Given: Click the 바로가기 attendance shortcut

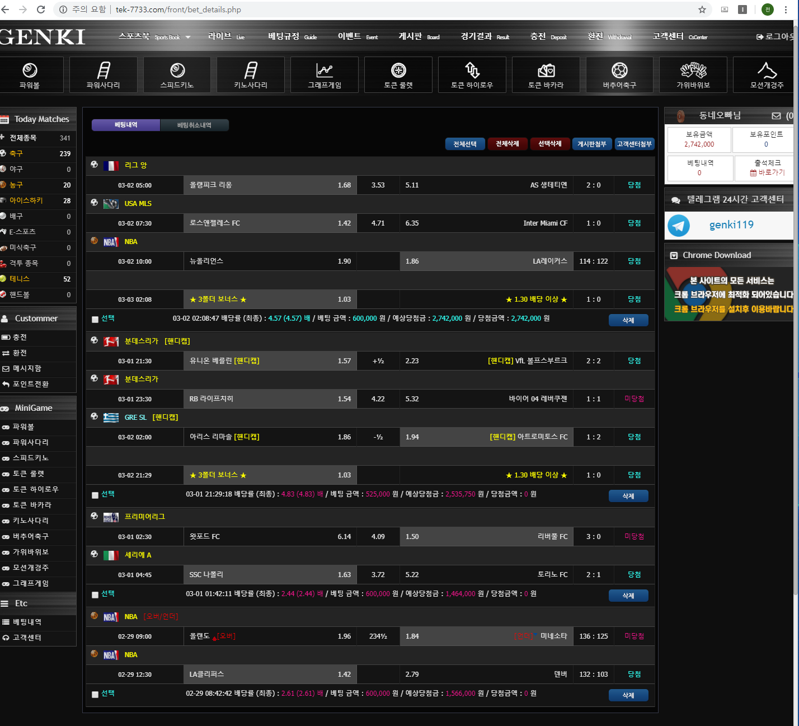Looking at the screenshot, I should coord(772,173).
